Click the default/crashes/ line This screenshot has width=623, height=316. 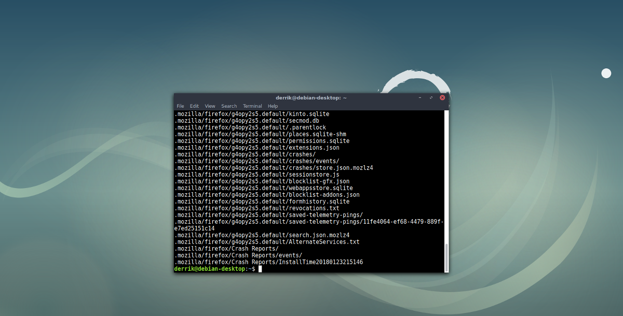[245, 154]
